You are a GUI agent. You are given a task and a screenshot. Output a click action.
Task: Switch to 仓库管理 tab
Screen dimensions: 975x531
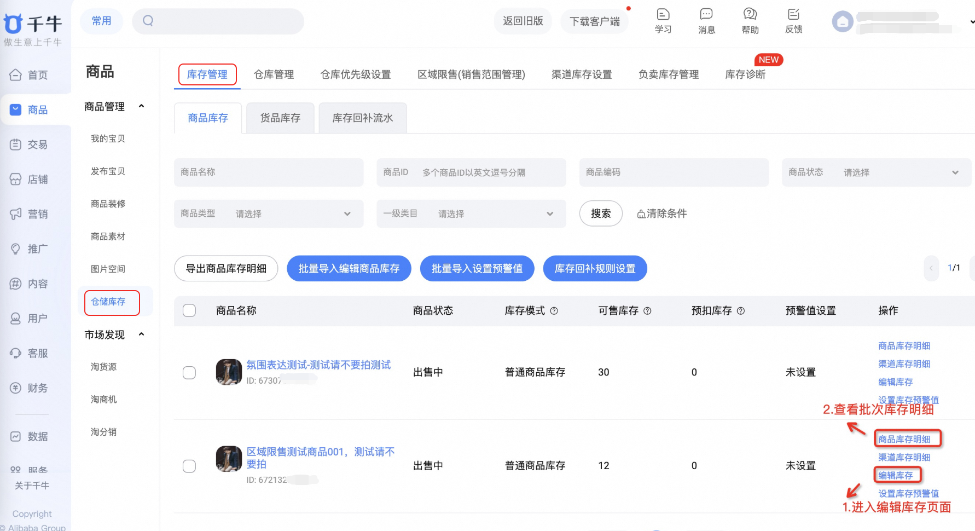(274, 74)
